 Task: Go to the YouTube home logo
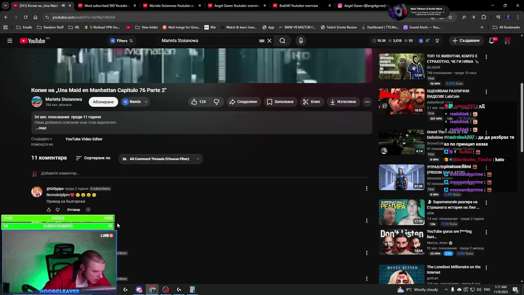pyautogui.click(x=33, y=41)
